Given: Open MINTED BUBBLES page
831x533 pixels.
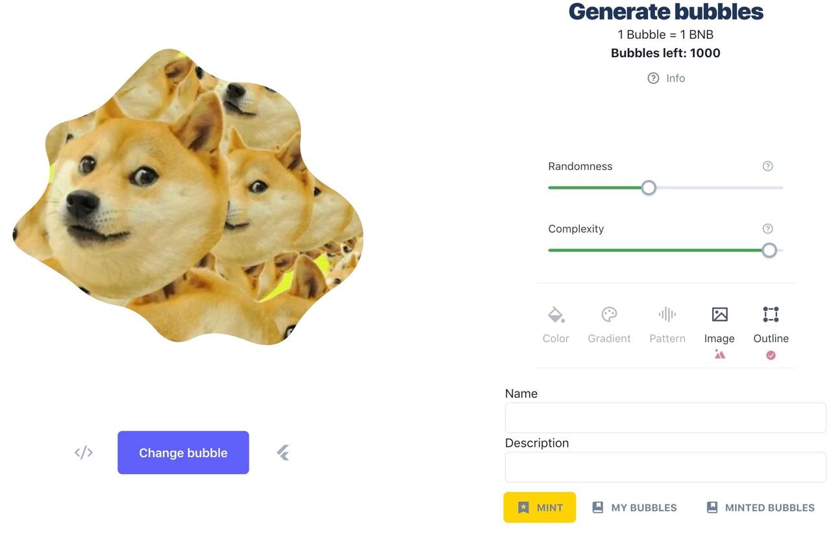Looking at the screenshot, I should click(x=760, y=508).
